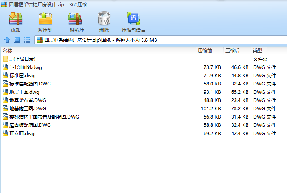Go up one level with blue arrow
287x193 pixels.
coord(7,40)
